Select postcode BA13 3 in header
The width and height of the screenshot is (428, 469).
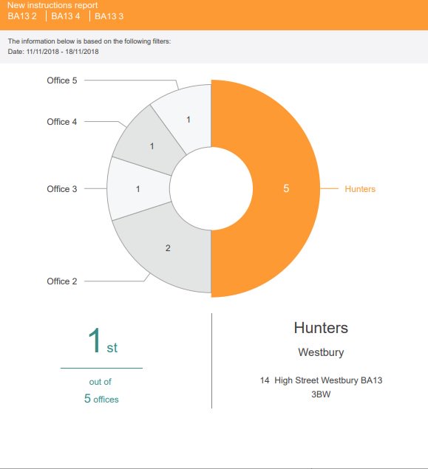pos(109,16)
